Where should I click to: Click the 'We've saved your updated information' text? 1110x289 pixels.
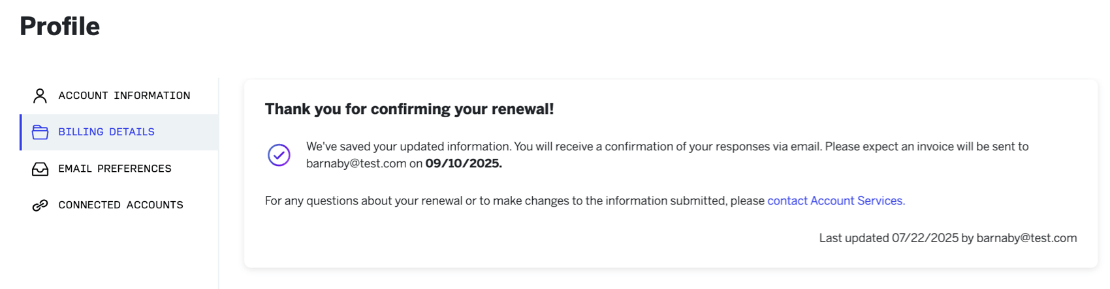click(x=409, y=147)
